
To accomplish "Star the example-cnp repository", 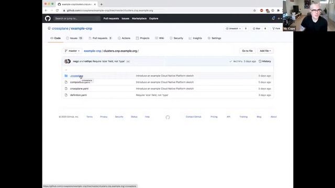I will [256, 29].
